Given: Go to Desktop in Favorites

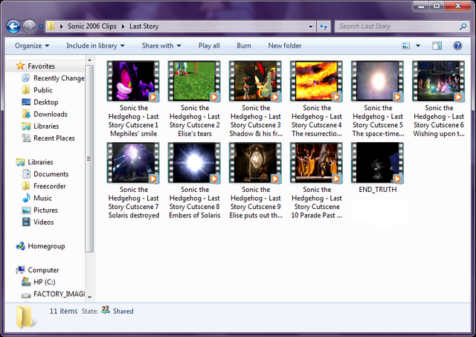Looking at the screenshot, I should pyautogui.click(x=40, y=102).
